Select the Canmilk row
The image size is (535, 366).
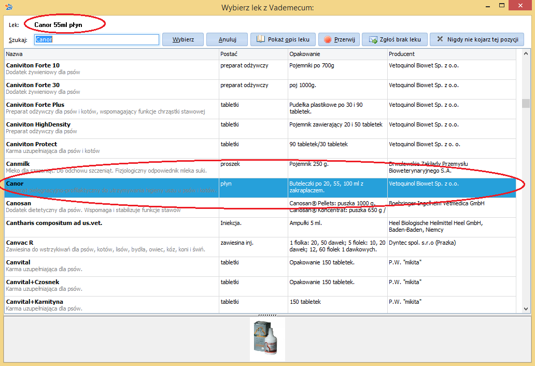coord(260,168)
